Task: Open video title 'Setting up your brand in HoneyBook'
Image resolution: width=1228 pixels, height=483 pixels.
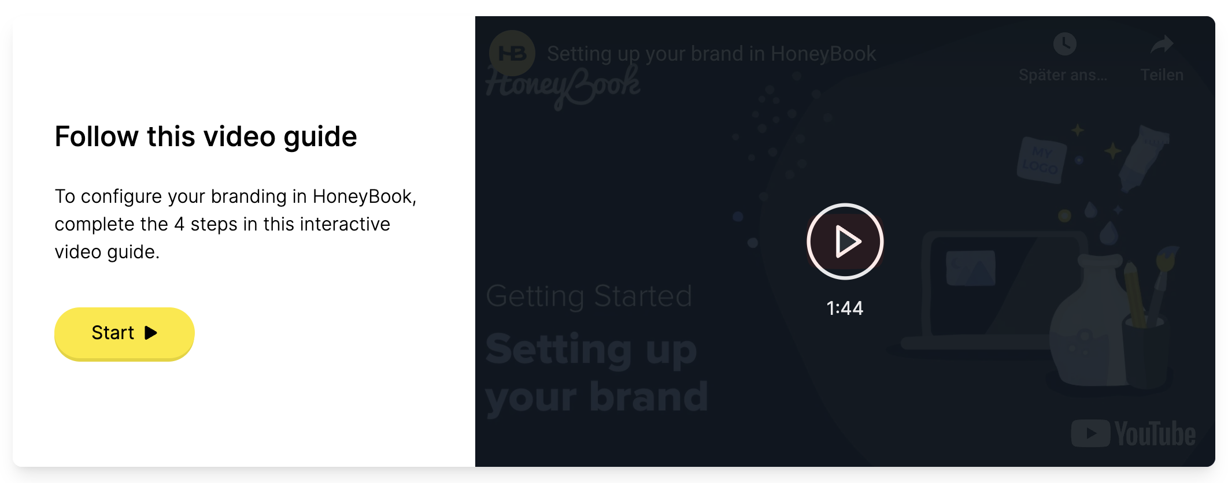Action: pos(712,54)
